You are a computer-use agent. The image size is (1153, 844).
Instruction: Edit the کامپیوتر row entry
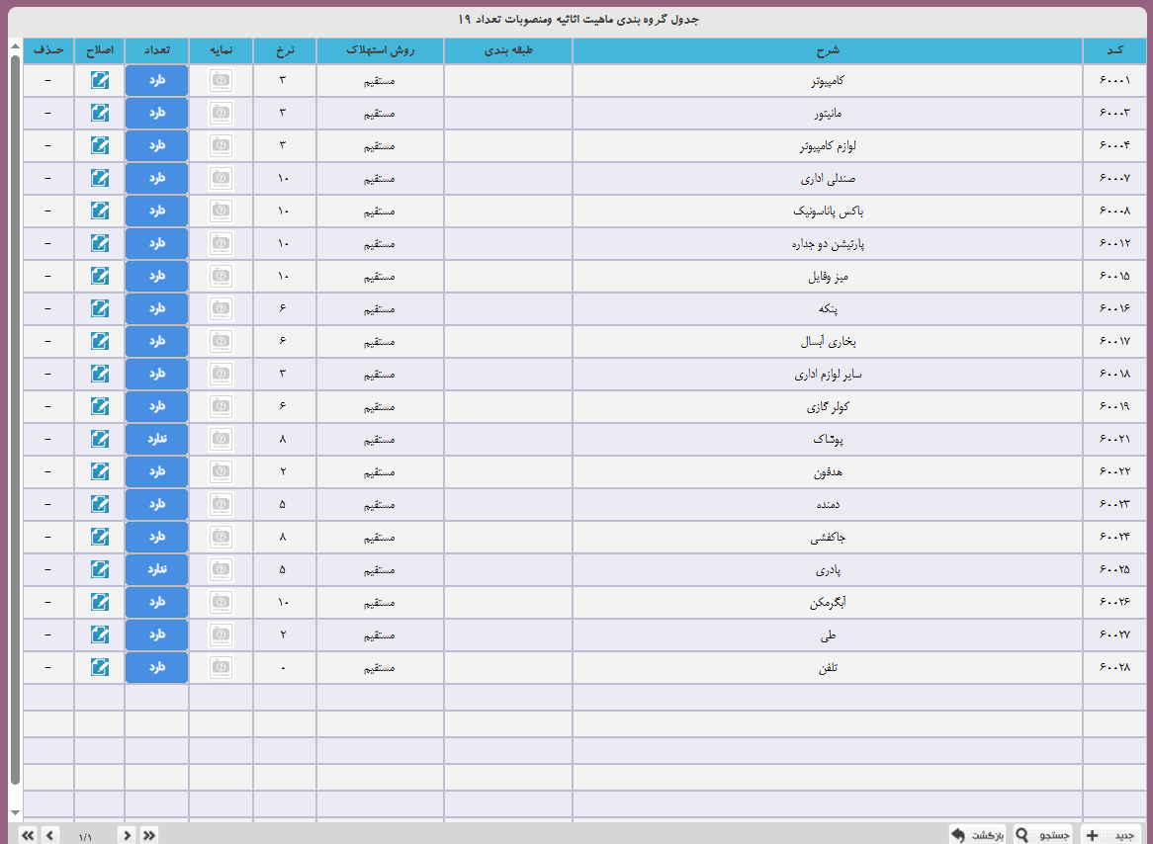tap(100, 80)
